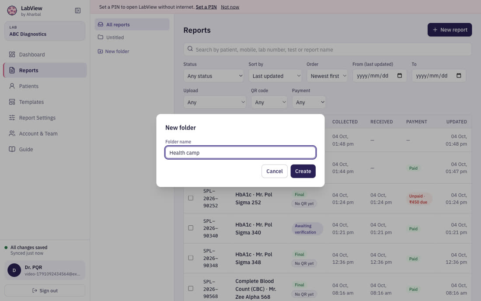This screenshot has width=481, height=301.
Task: Open the Patients section
Action: tap(45, 86)
